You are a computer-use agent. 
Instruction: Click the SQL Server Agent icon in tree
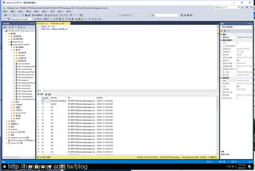[9, 140]
